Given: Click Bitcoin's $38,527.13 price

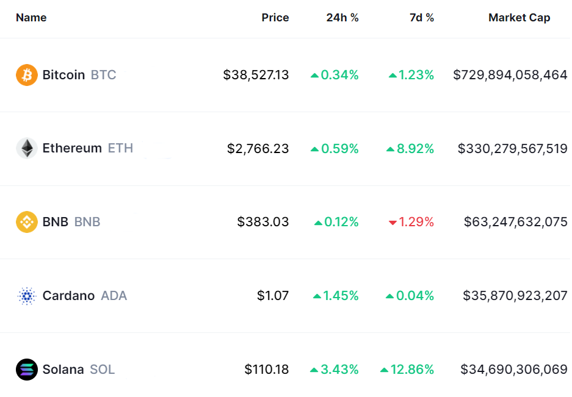Looking at the screenshot, I should [x=256, y=75].
